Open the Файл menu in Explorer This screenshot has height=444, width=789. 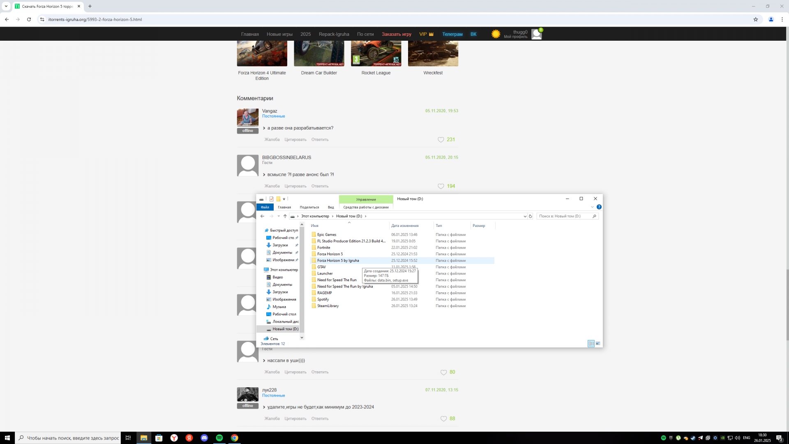[265, 207]
